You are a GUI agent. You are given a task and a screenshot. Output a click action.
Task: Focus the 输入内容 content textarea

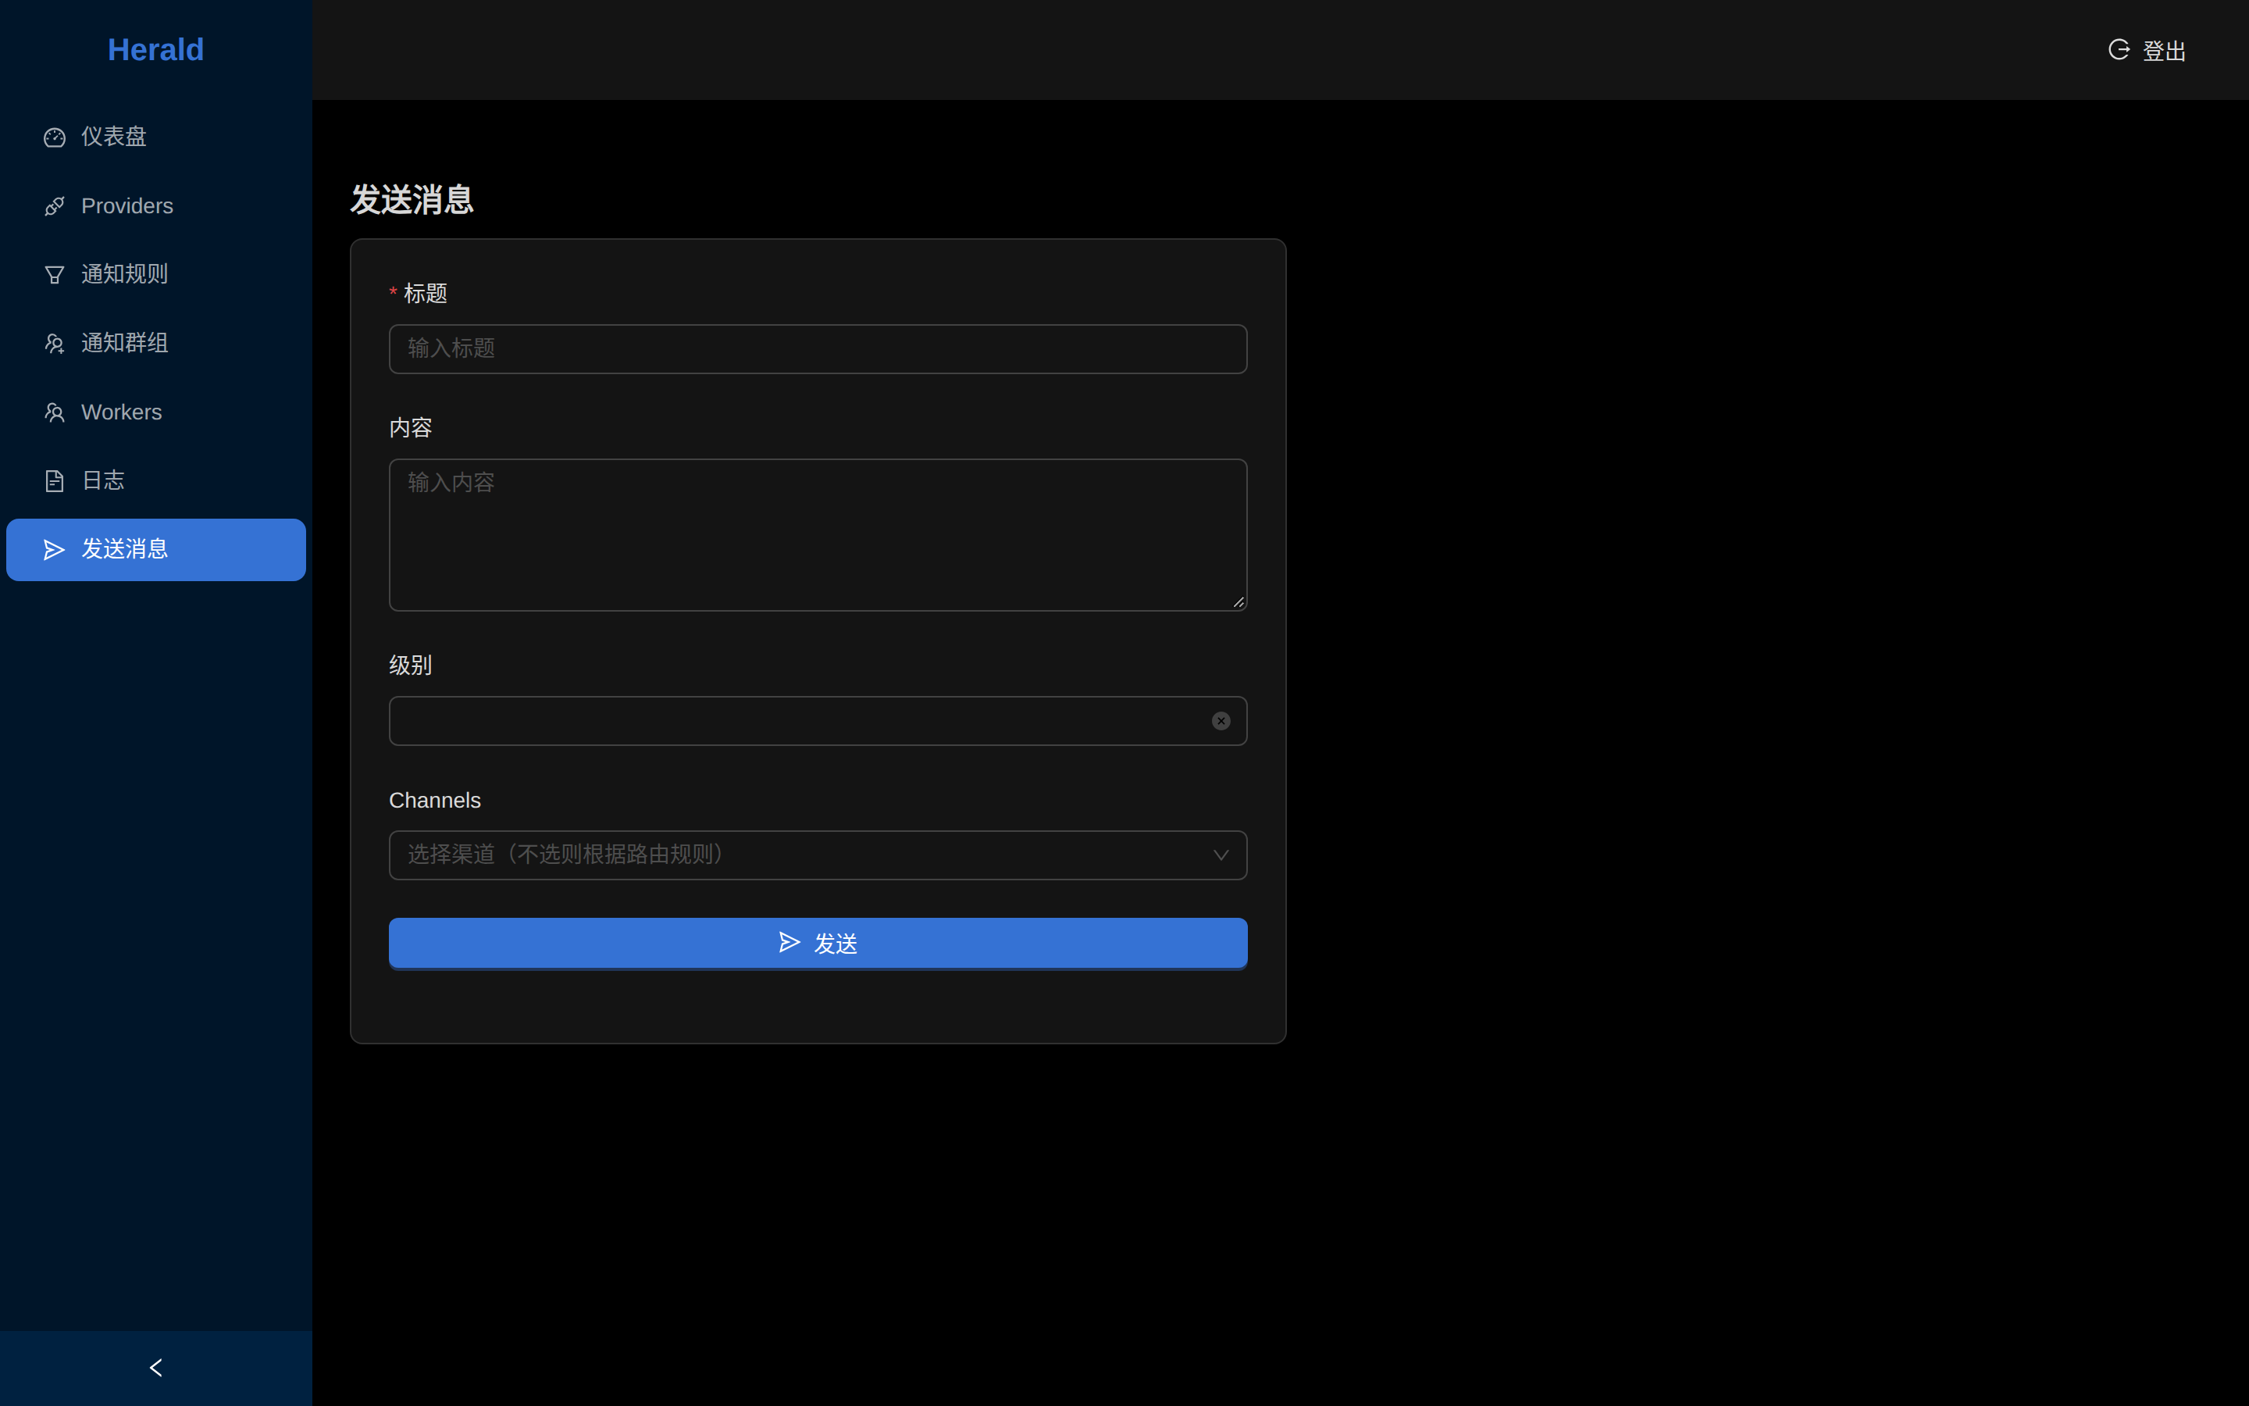[x=818, y=535]
